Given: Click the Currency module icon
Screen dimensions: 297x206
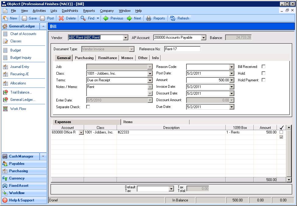Looking at the screenshot, I should coord(5,178).
